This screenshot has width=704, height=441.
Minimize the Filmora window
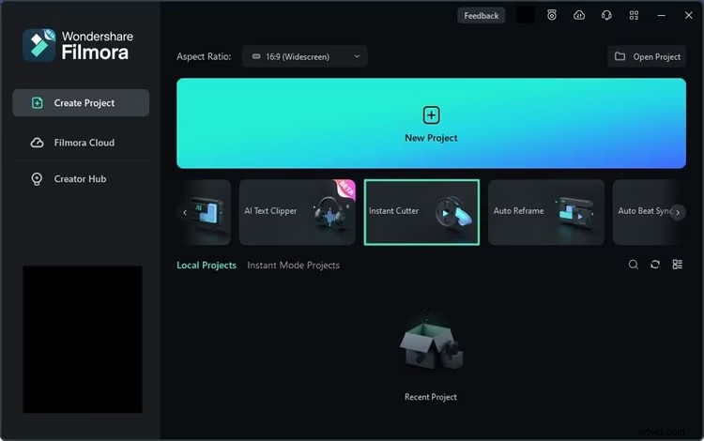pos(662,15)
